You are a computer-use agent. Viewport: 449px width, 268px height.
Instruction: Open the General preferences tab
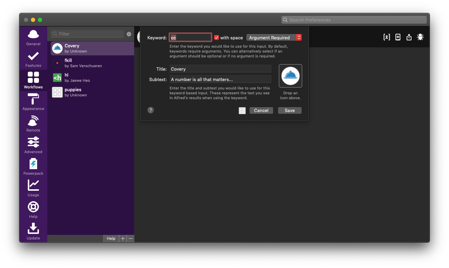(33, 38)
